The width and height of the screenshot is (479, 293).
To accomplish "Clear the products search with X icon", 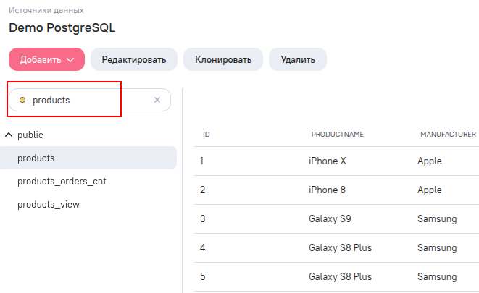I will pos(157,100).
